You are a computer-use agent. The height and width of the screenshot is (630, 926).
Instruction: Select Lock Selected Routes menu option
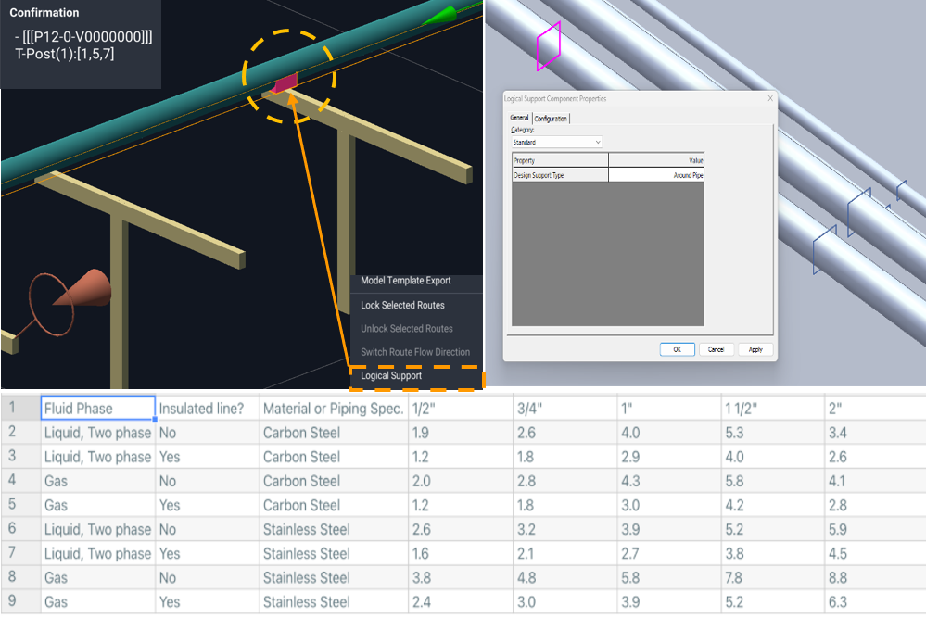coord(402,305)
